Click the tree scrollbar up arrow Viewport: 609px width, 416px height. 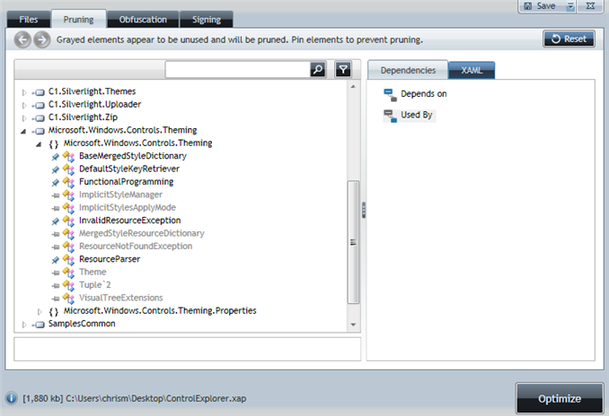(x=353, y=86)
